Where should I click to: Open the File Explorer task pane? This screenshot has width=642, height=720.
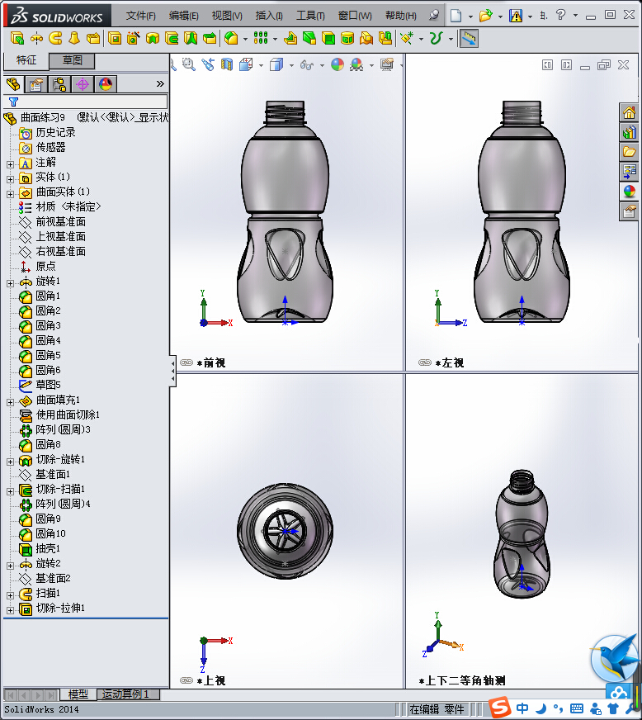tap(629, 152)
